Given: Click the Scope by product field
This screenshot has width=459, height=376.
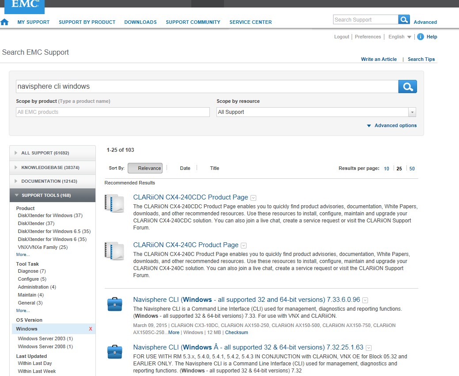Looking at the screenshot, I should (x=113, y=112).
